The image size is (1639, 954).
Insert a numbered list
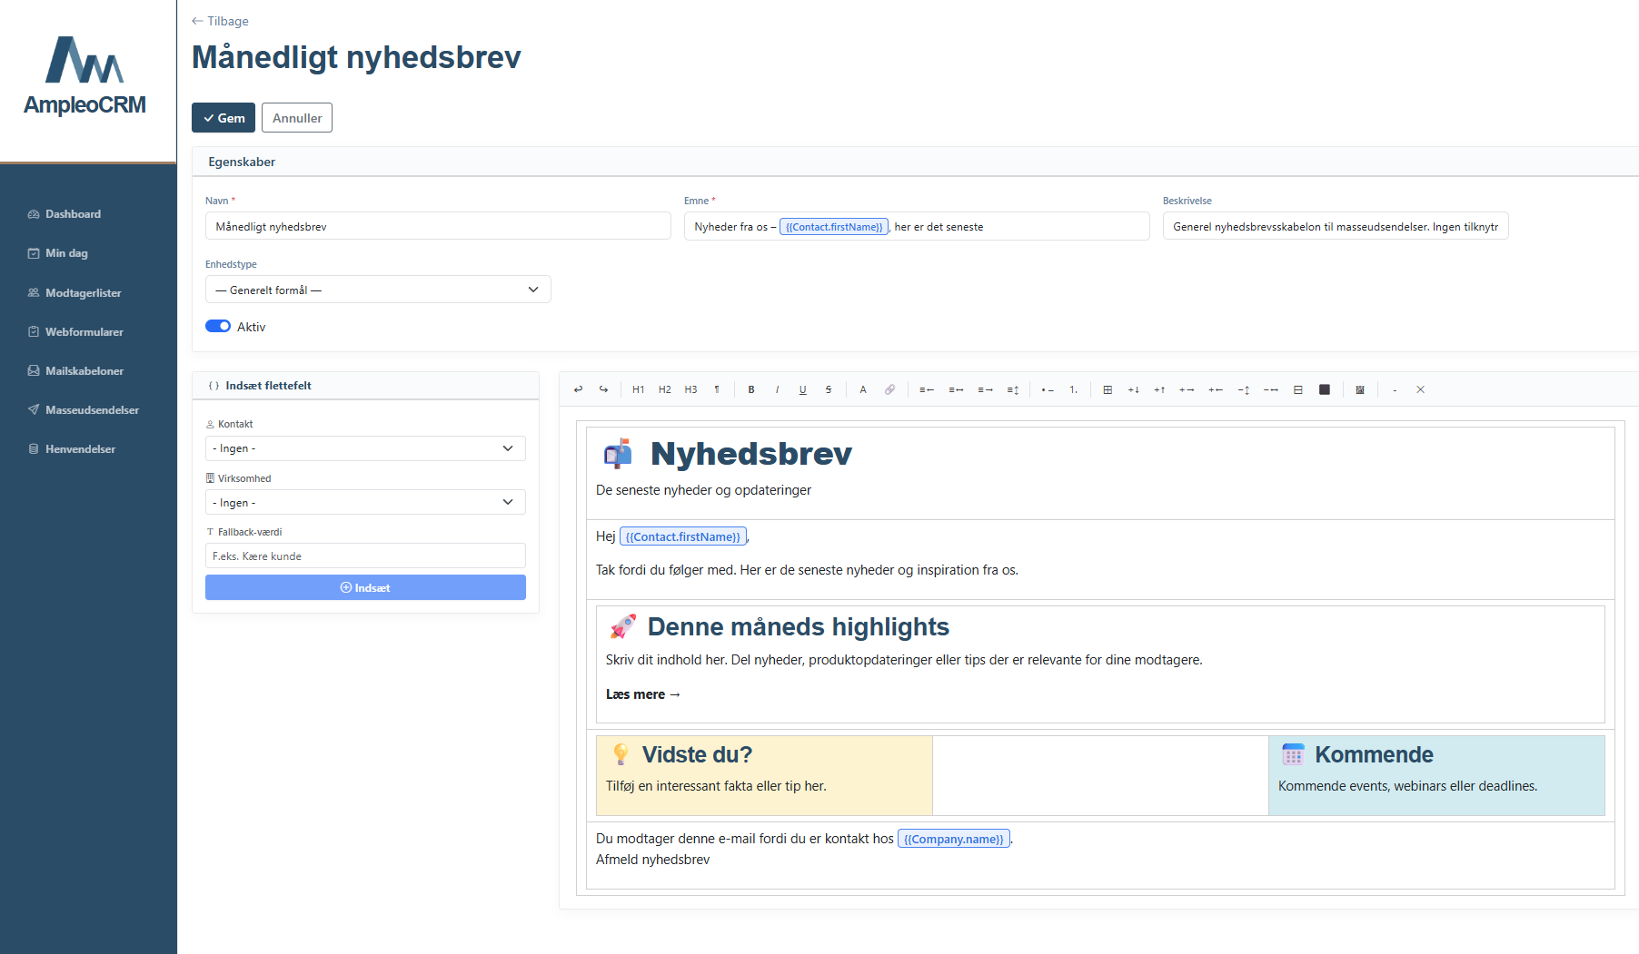(x=1074, y=389)
